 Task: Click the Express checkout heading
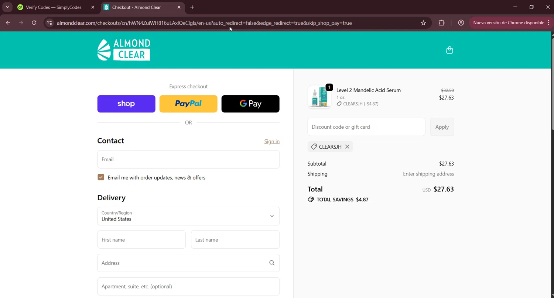(188, 86)
